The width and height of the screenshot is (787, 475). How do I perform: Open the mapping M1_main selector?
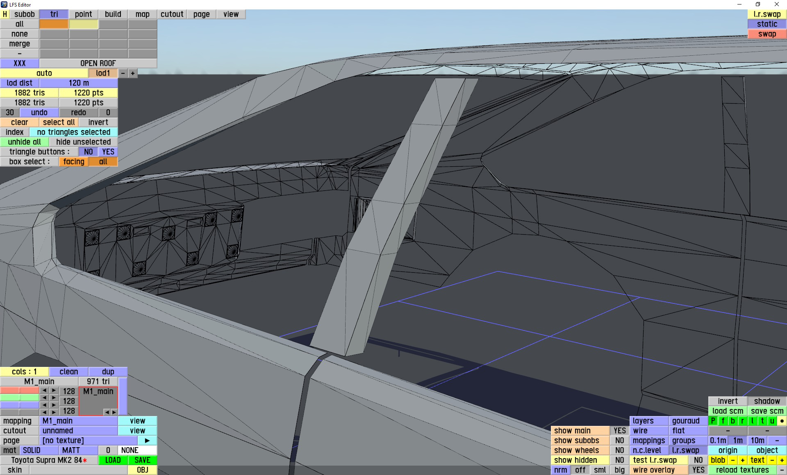tap(78, 421)
